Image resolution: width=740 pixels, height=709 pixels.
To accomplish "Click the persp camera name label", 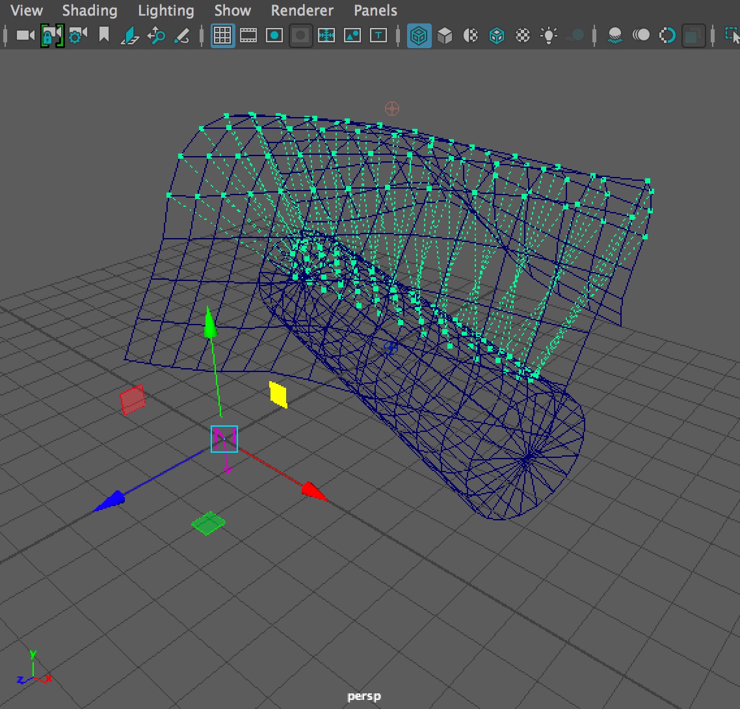I will tap(364, 696).
